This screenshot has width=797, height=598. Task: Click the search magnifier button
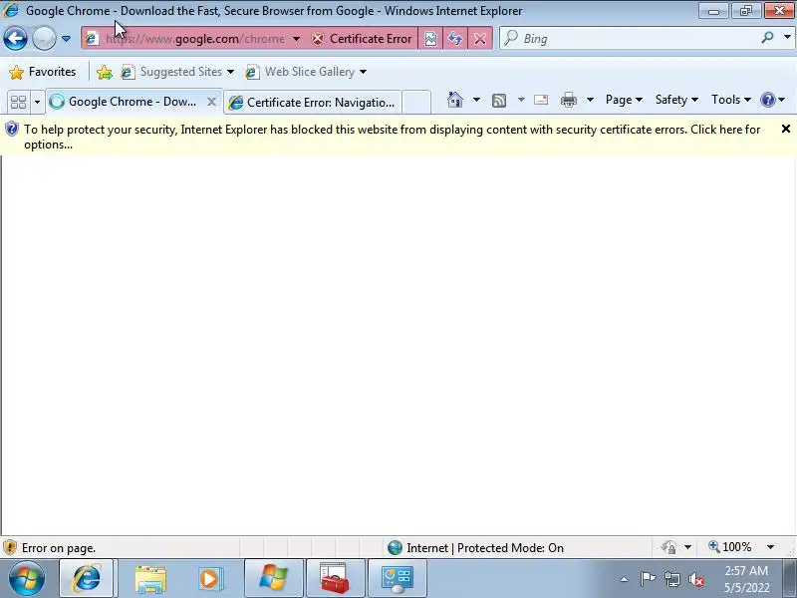coord(767,38)
